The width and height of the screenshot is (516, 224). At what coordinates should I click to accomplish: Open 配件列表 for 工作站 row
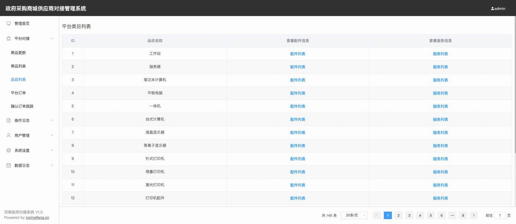pos(297,54)
